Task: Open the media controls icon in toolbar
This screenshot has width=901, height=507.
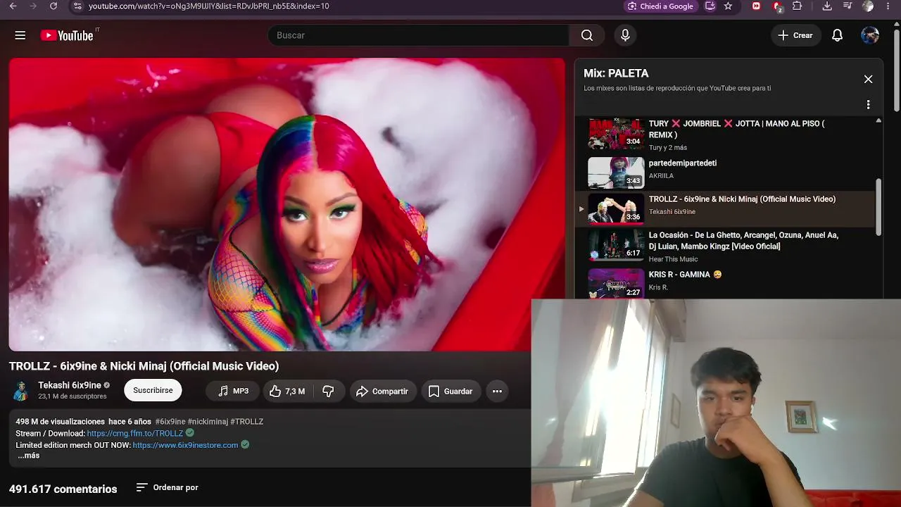Action: 848,6
